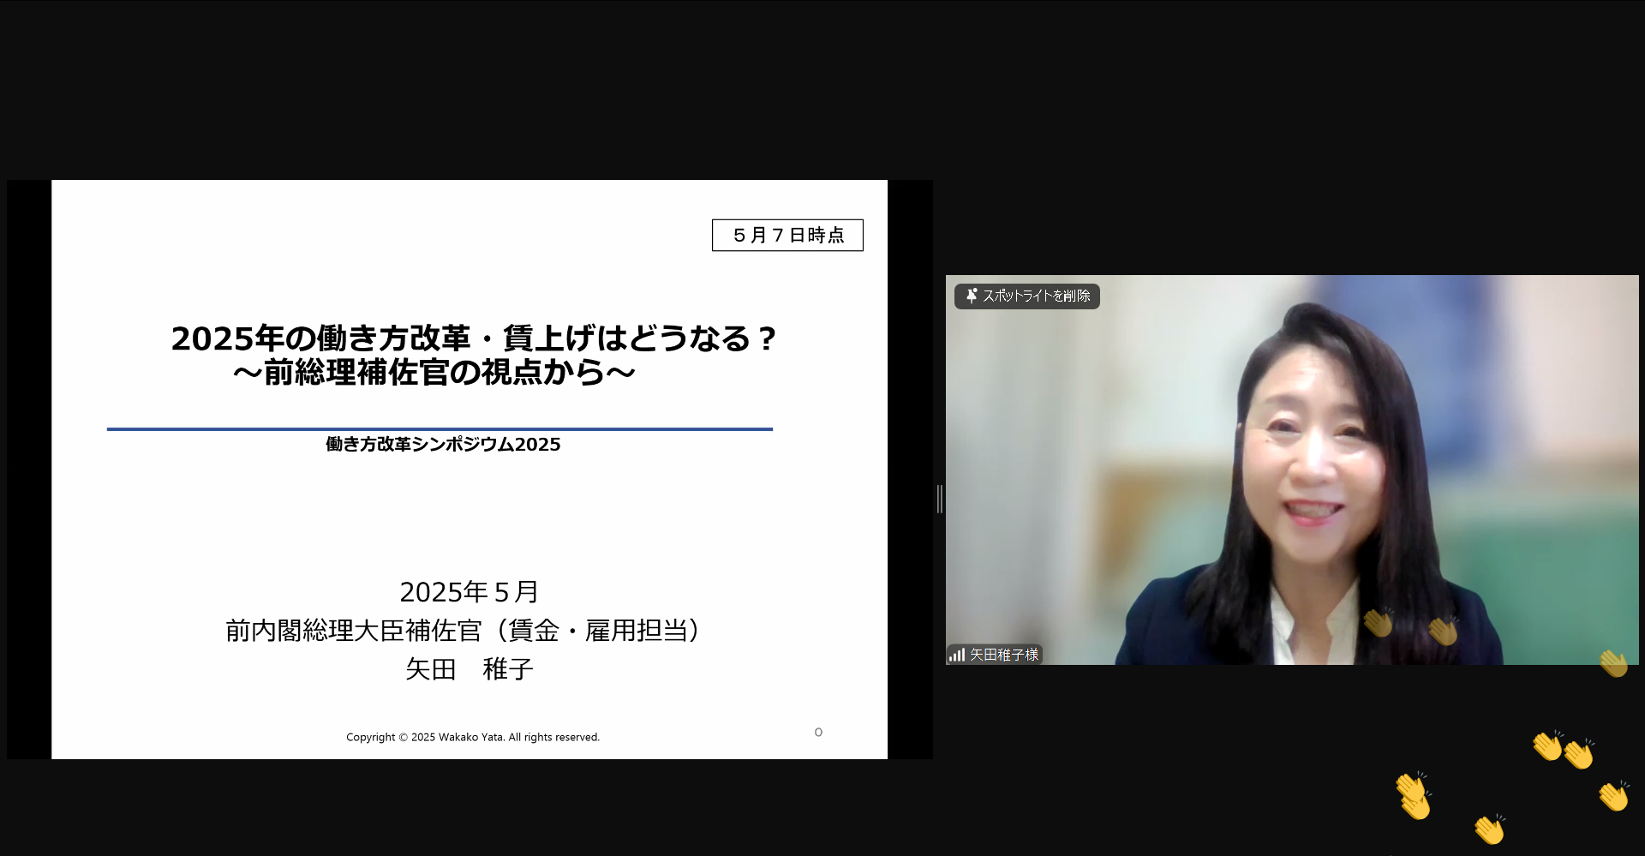1645x856 pixels.
Task: Select the speaker's video tile
Action: 1291,469
